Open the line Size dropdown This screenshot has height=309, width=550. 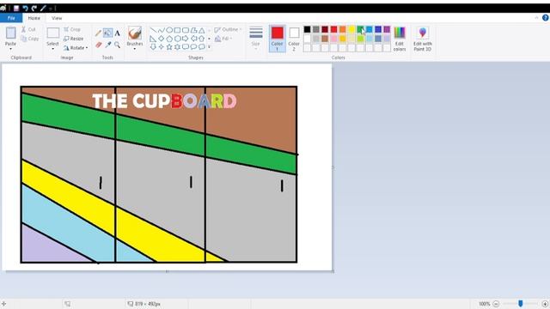pyautogui.click(x=256, y=38)
